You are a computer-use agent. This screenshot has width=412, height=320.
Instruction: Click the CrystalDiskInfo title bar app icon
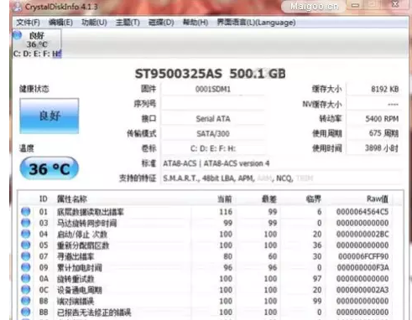(x=18, y=7)
